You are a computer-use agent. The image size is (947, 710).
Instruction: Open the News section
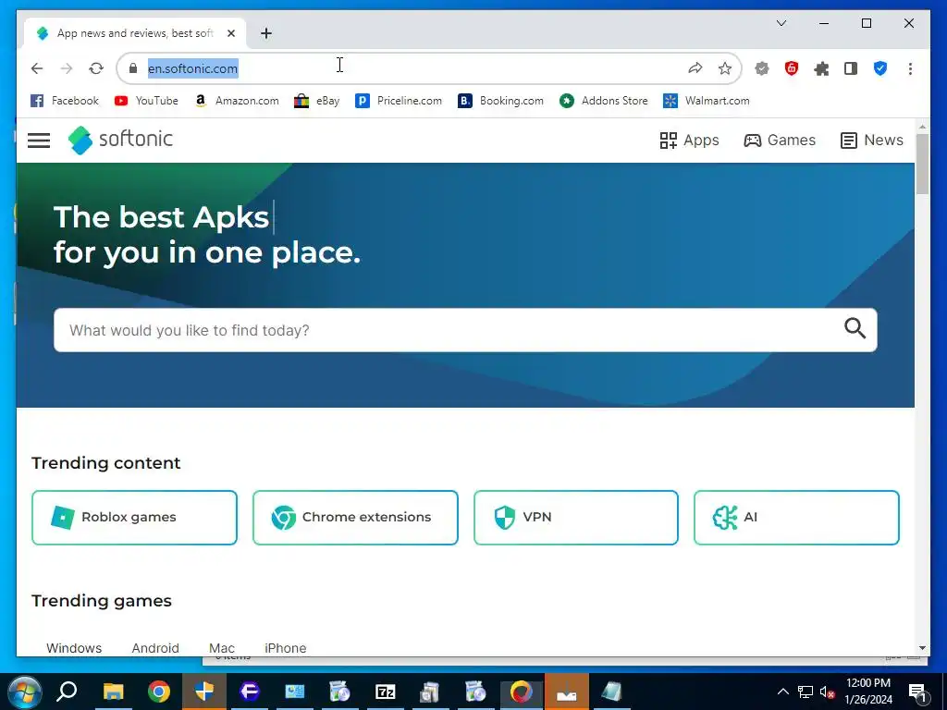[871, 141]
